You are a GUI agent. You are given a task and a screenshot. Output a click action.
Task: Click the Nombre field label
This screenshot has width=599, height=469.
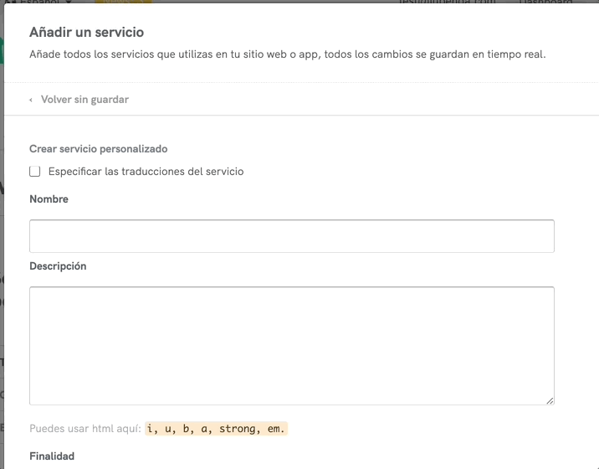pyautogui.click(x=49, y=199)
